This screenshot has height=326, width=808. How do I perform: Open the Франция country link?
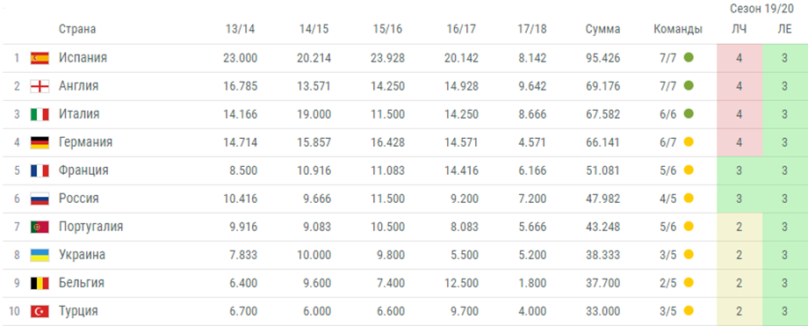[x=83, y=170]
